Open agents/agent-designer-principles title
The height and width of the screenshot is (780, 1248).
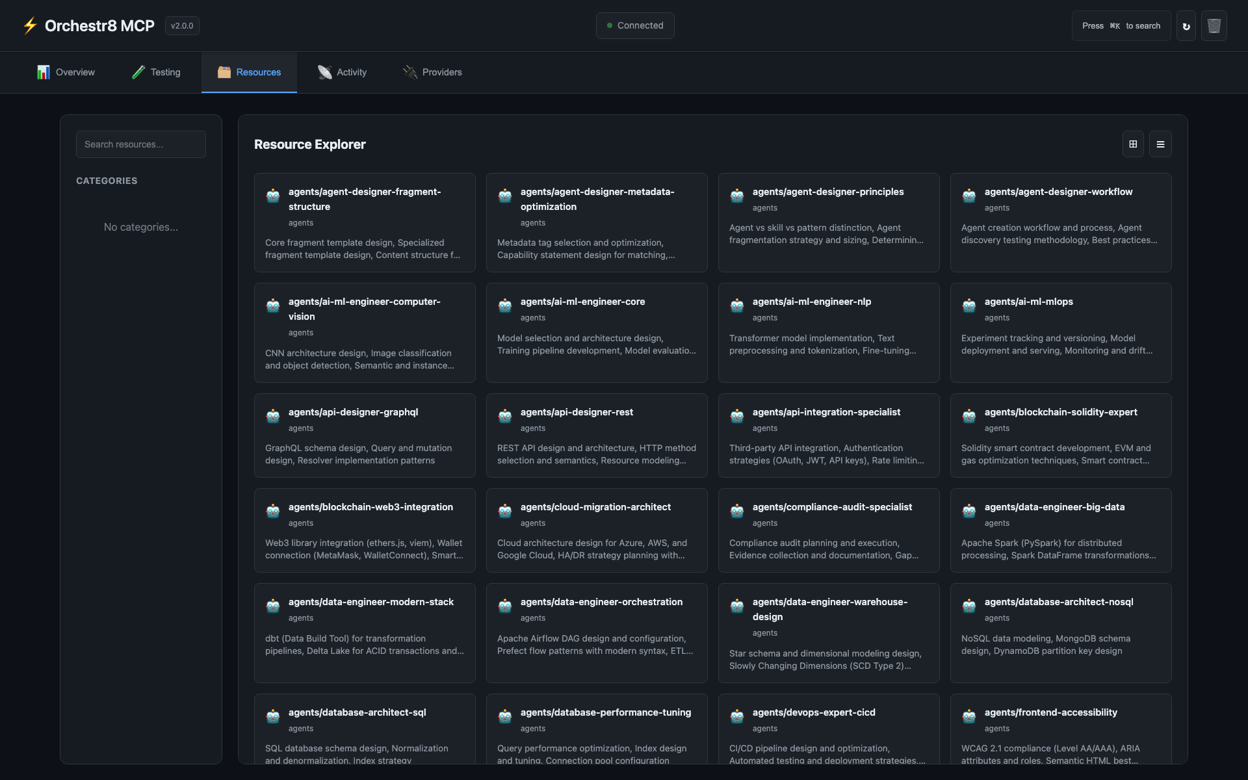pyautogui.click(x=828, y=192)
